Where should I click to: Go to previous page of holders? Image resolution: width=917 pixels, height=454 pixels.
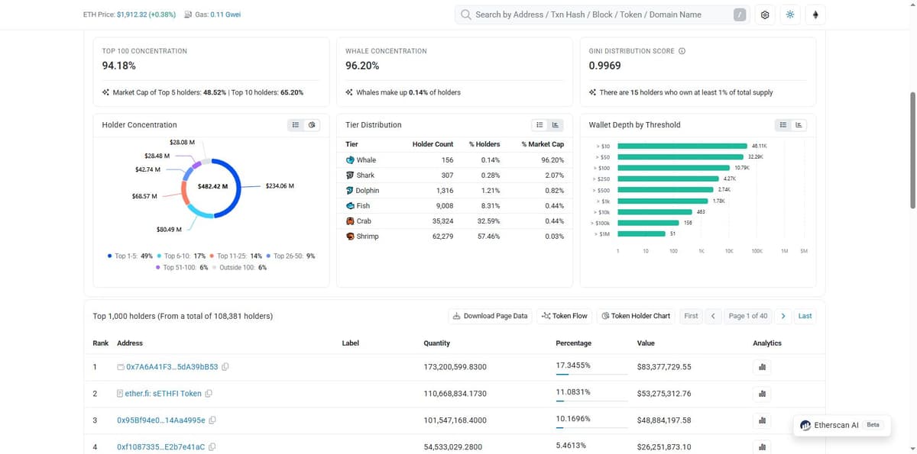pos(712,316)
